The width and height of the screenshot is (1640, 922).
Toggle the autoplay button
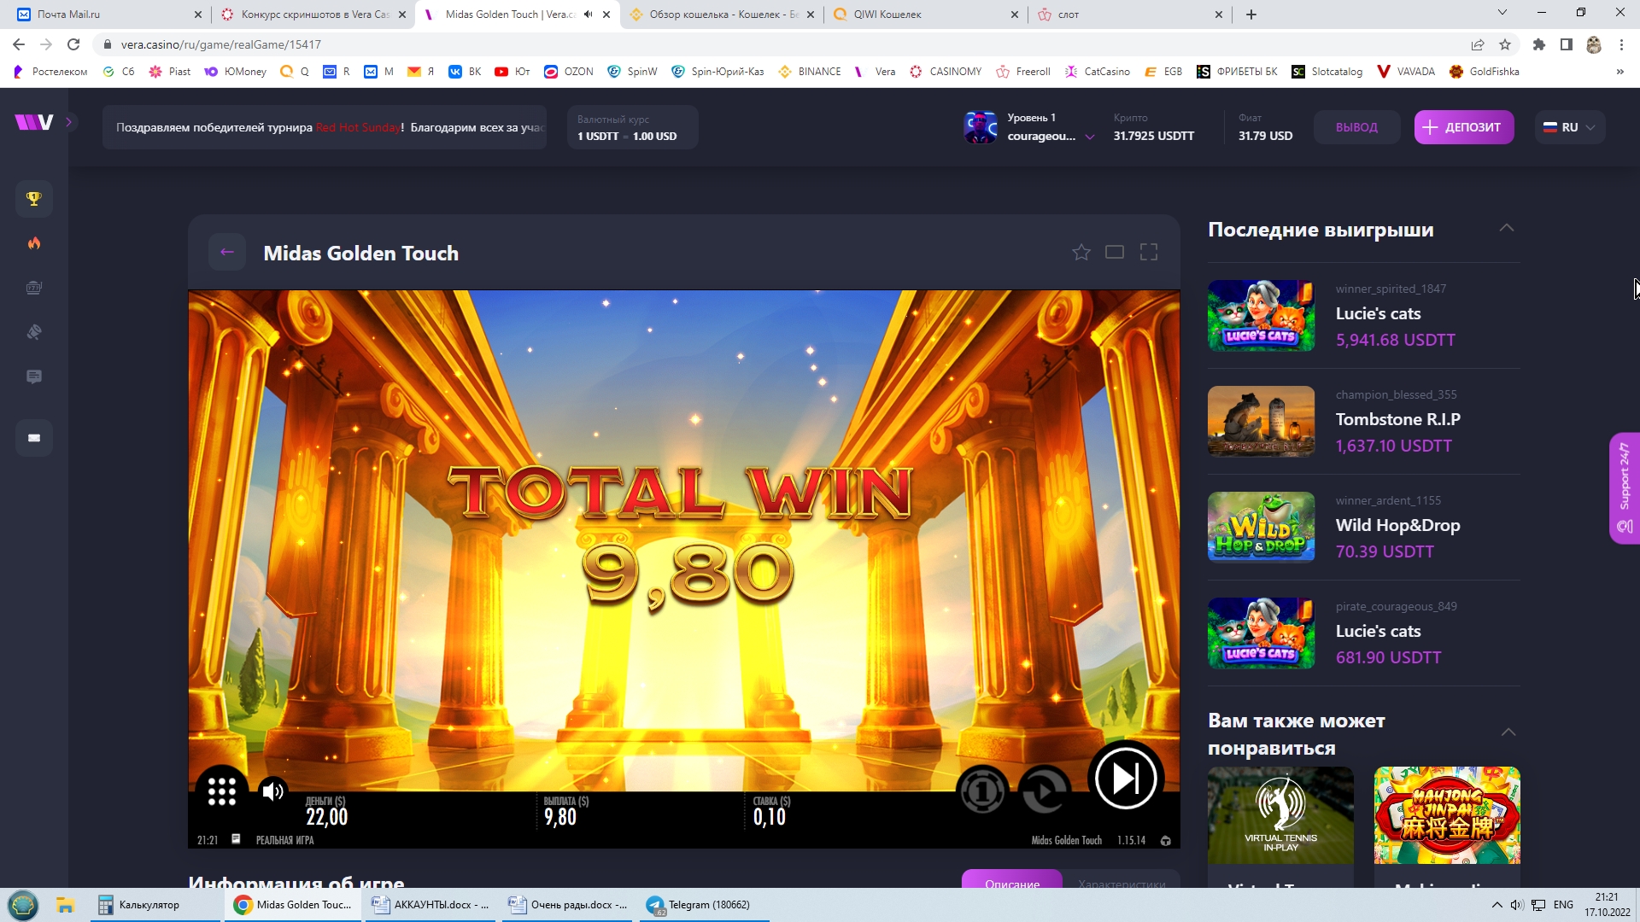1044,791
